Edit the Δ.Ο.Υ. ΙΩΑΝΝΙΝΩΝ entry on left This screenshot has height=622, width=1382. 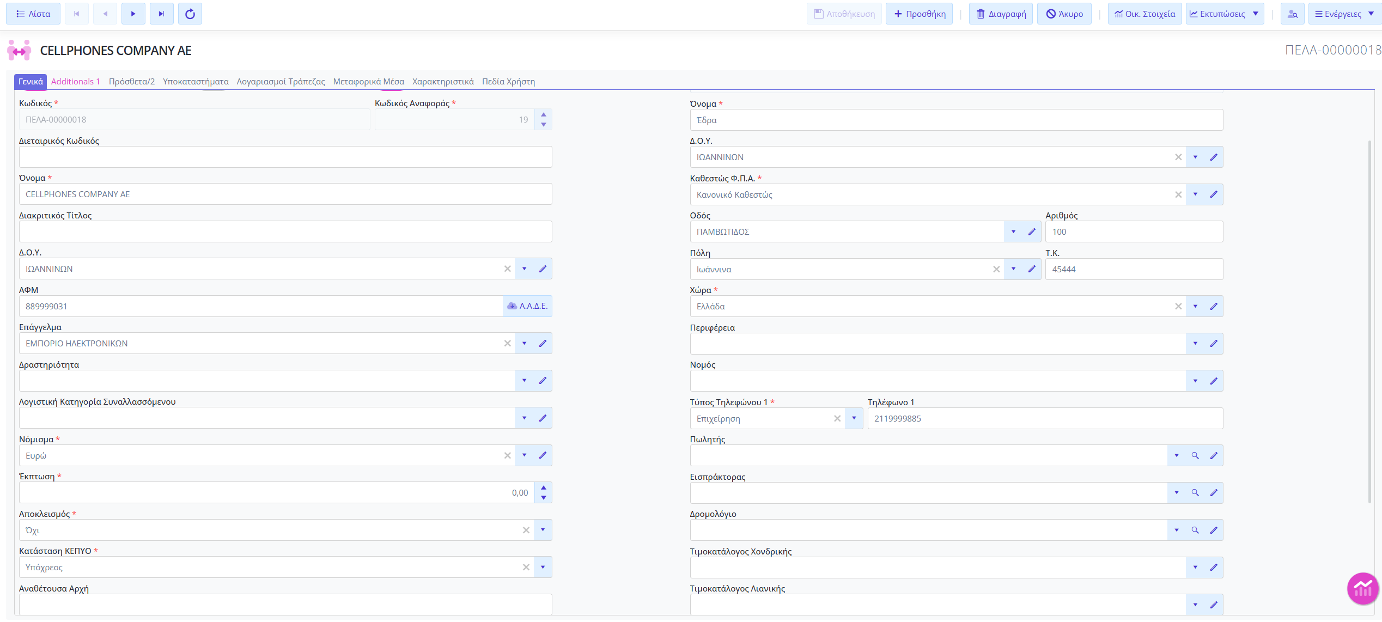point(543,269)
